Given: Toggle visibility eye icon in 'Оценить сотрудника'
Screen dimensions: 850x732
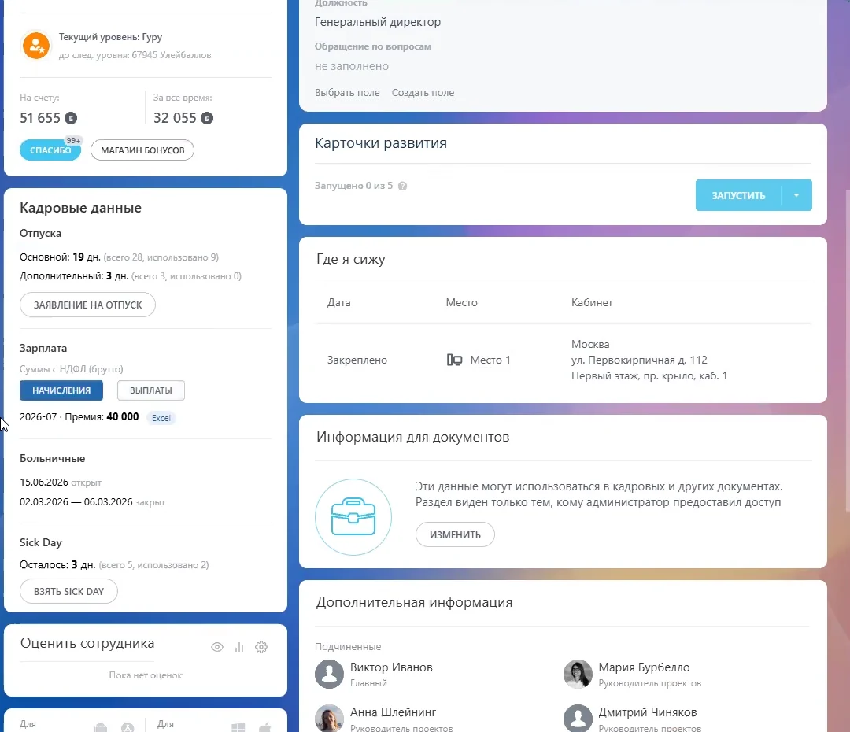Looking at the screenshot, I should [217, 647].
